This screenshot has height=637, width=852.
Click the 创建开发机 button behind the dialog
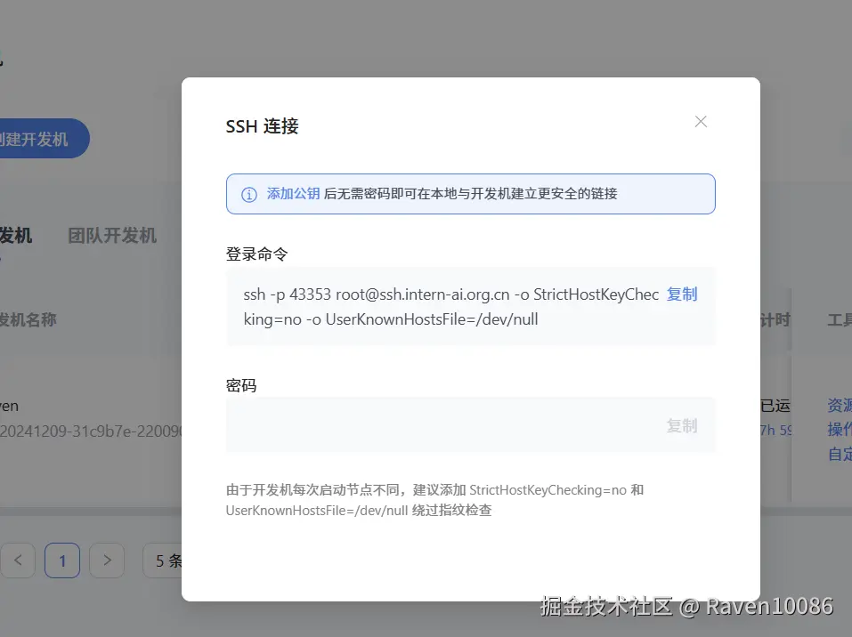coord(44,139)
